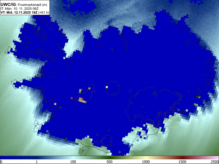Click the '432' value label on the east coast
Viewport: 219px width, 164px height.
pyautogui.click(x=197, y=96)
